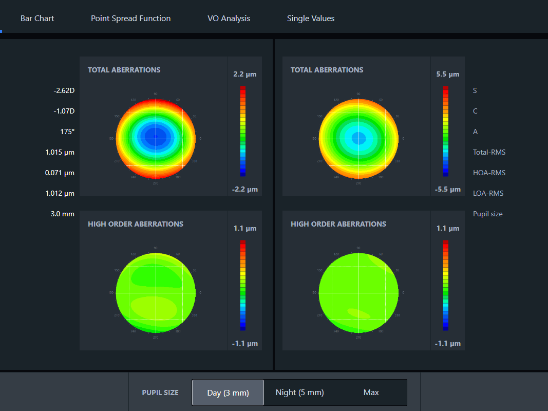Click the right Total Aberrations wavefront map
The width and height of the screenshot is (548, 411).
pos(358,138)
